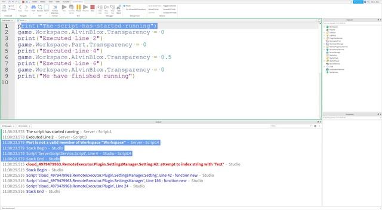This screenshot has width=382, height=215.
Task: Click the Back navigation arrow
Action: coord(20,8)
